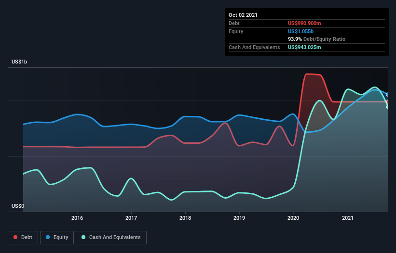Click the Equity endpoint marker on chart

(388, 95)
